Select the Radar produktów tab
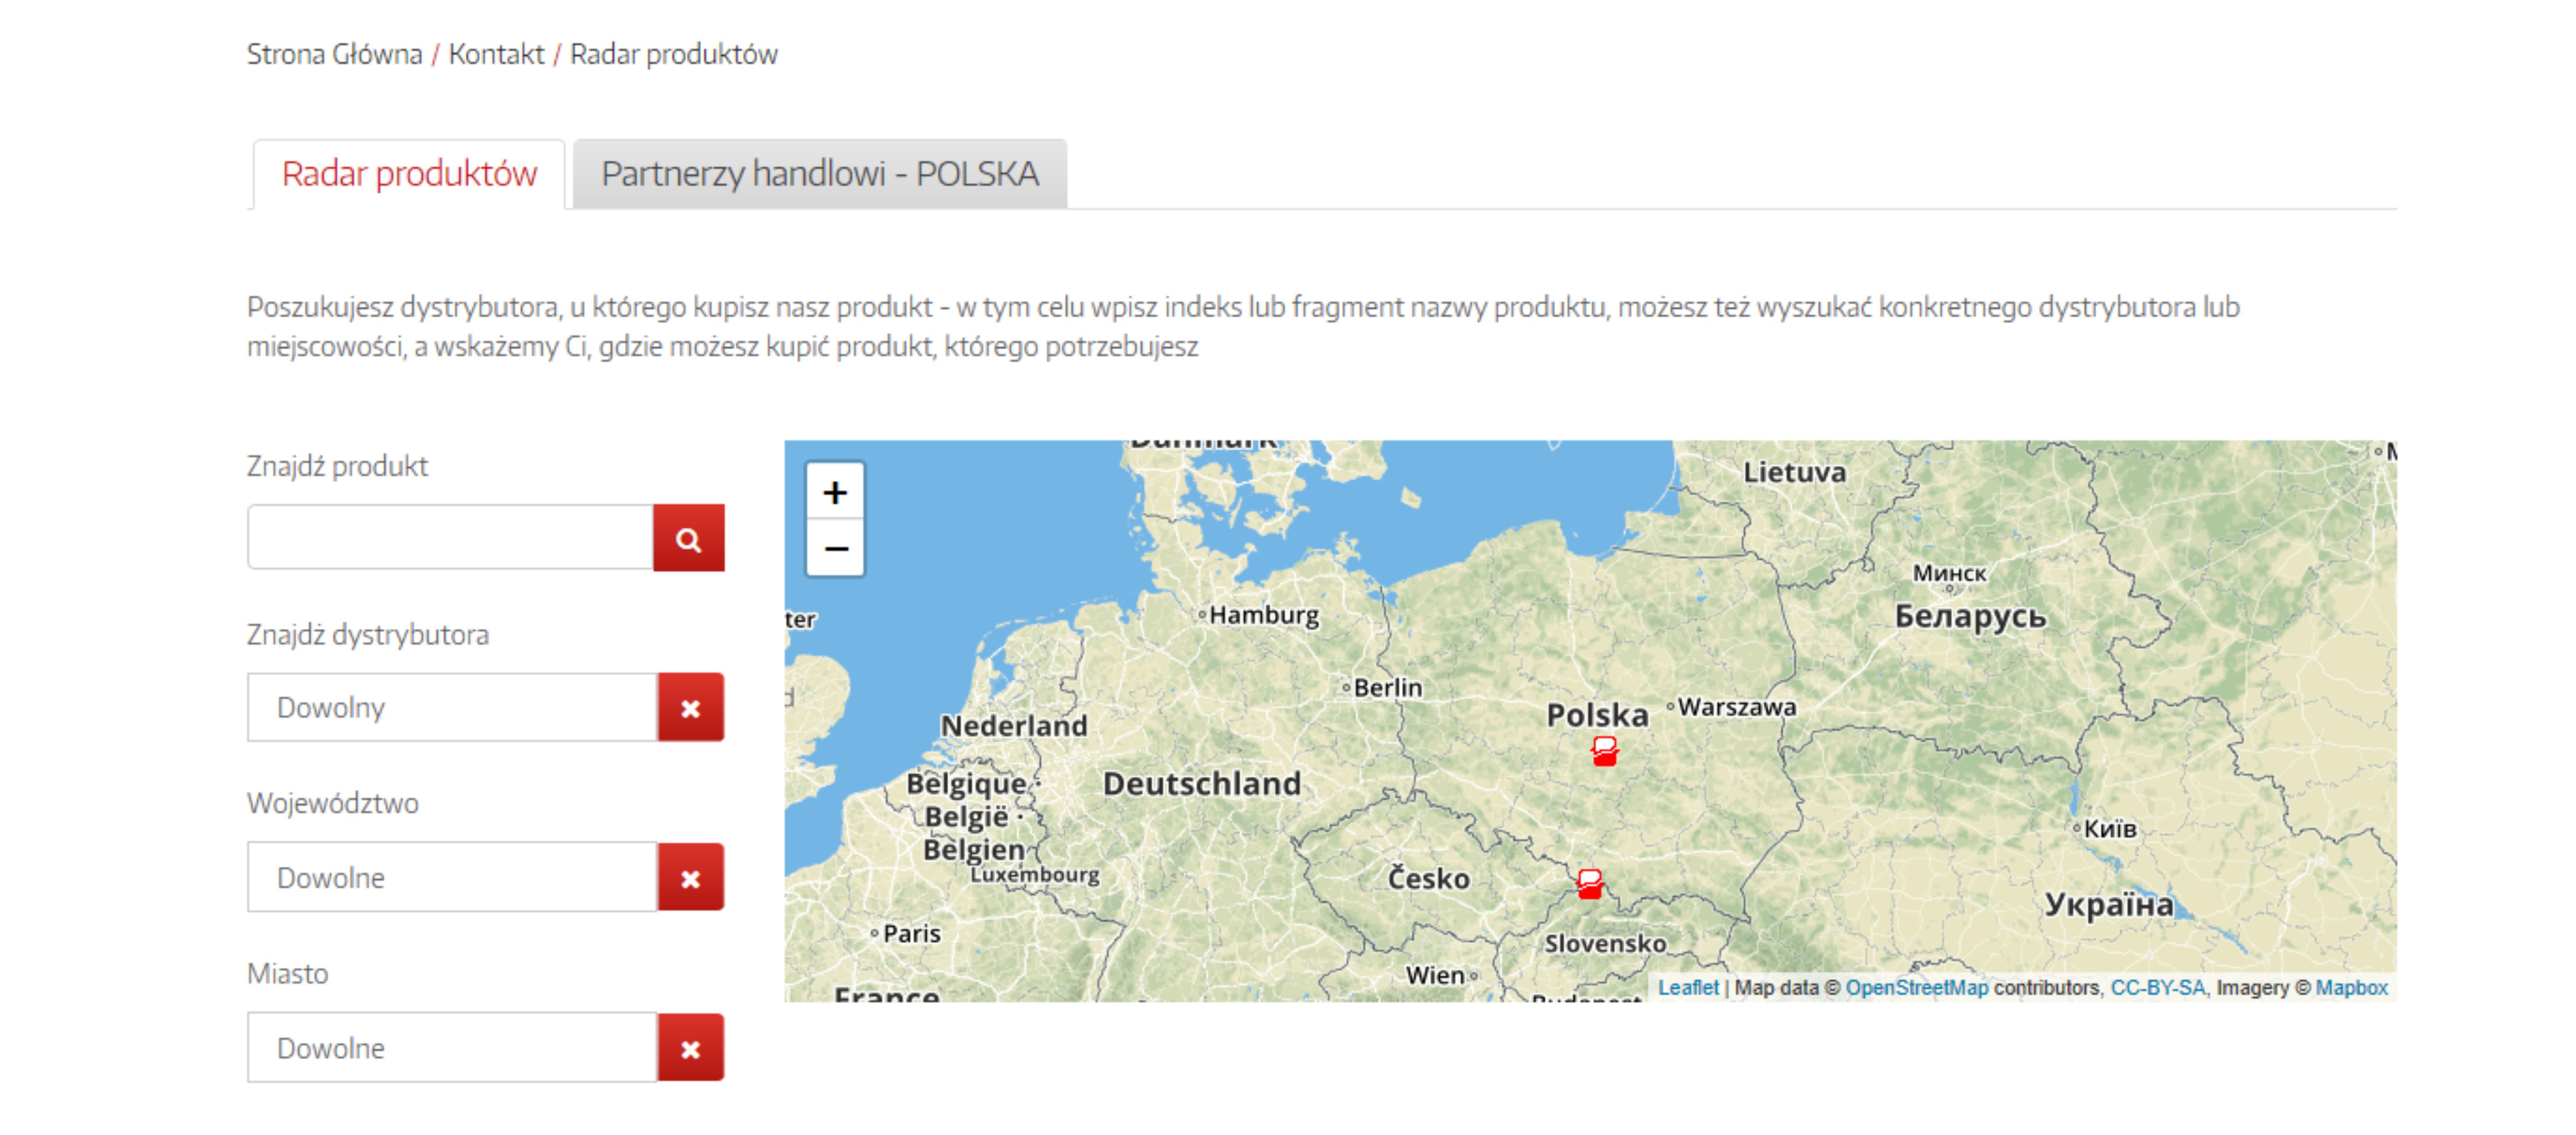This screenshot has height=1135, width=2576. pos(409,174)
